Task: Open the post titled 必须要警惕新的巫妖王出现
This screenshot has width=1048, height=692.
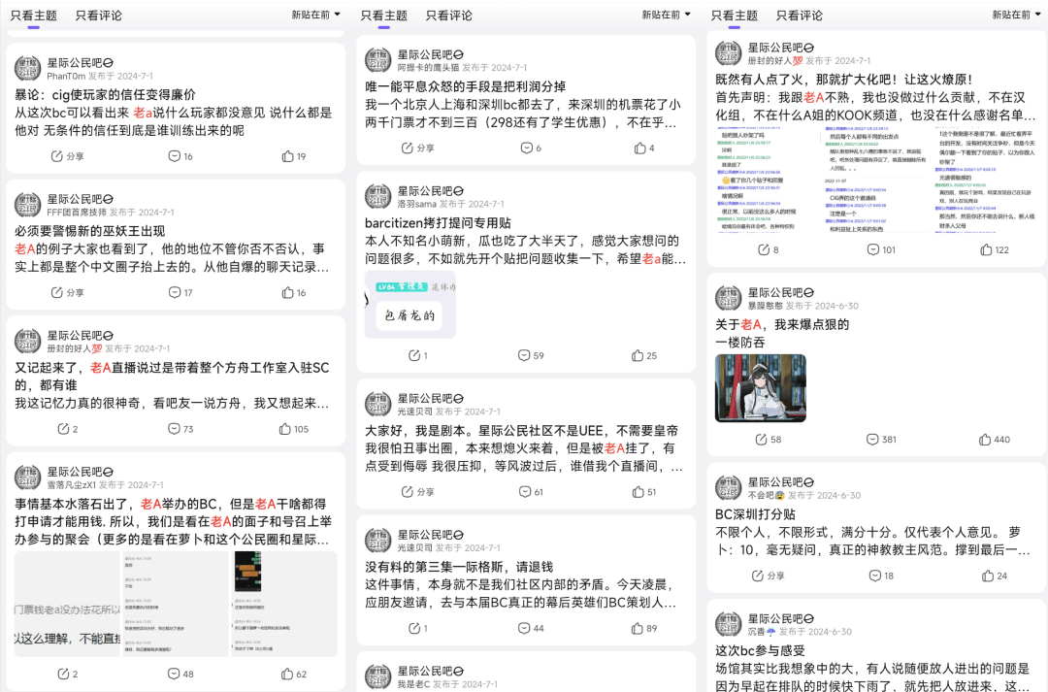Action: point(89,231)
